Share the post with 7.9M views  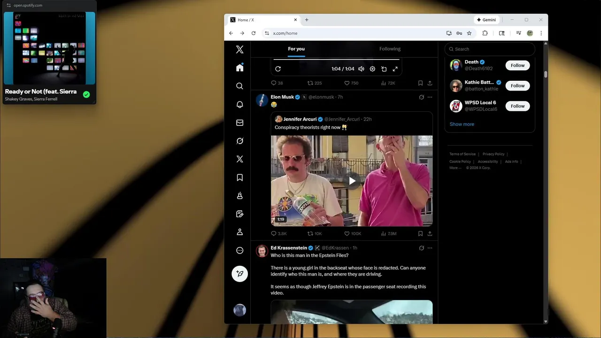tap(430, 233)
